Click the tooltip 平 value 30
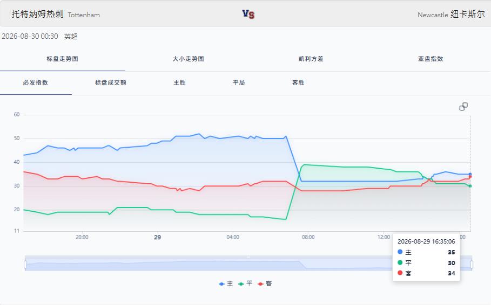 point(451,263)
